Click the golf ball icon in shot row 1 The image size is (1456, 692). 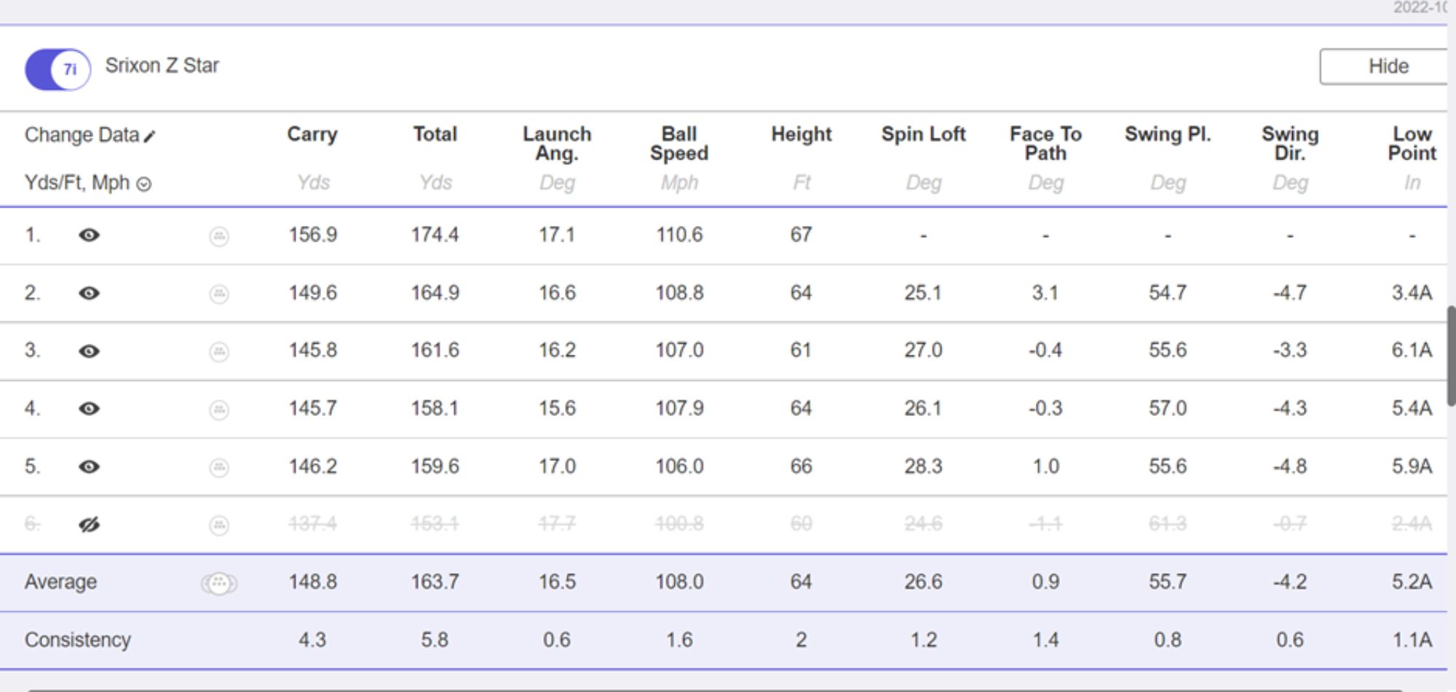click(x=219, y=236)
